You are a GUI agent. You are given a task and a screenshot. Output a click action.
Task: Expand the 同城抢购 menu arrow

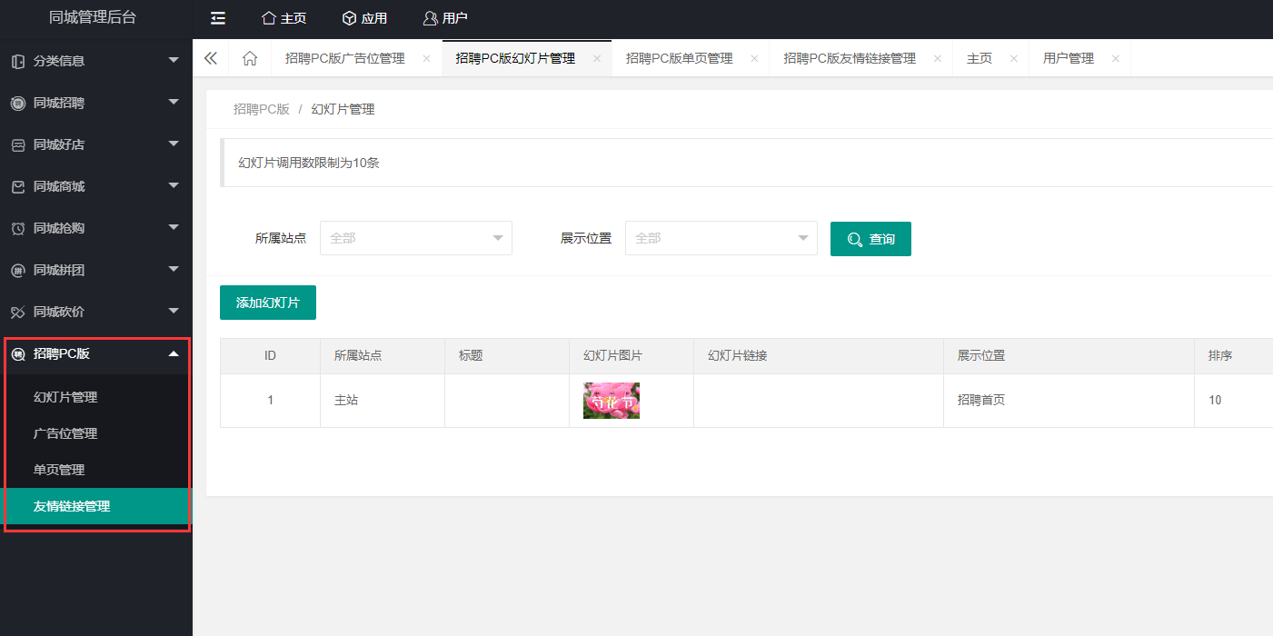click(x=174, y=227)
